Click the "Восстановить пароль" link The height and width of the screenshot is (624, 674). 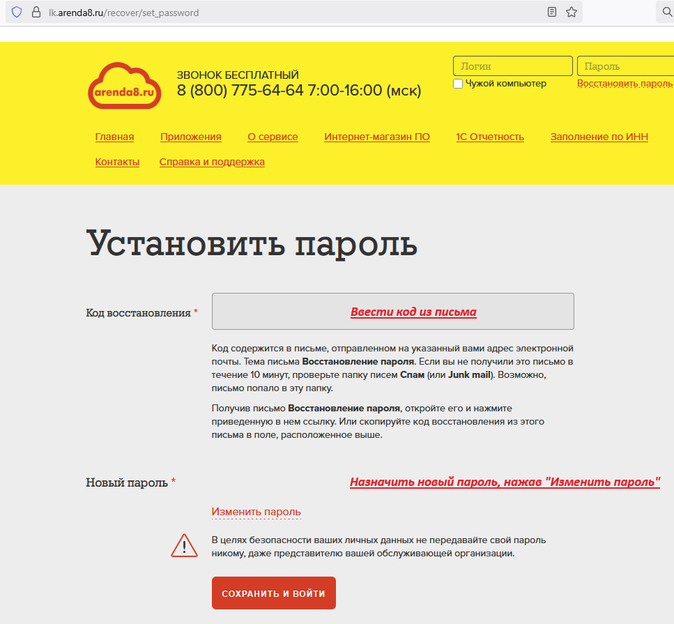(625, 84)
